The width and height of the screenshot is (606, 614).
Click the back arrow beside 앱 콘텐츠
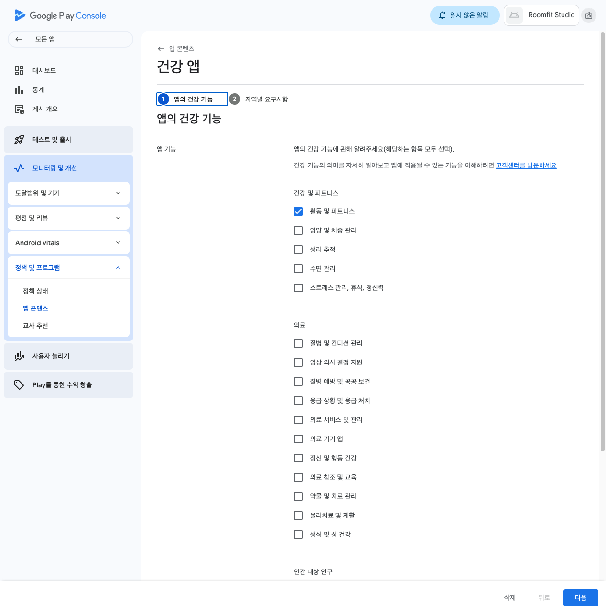(x=161, y=49)
